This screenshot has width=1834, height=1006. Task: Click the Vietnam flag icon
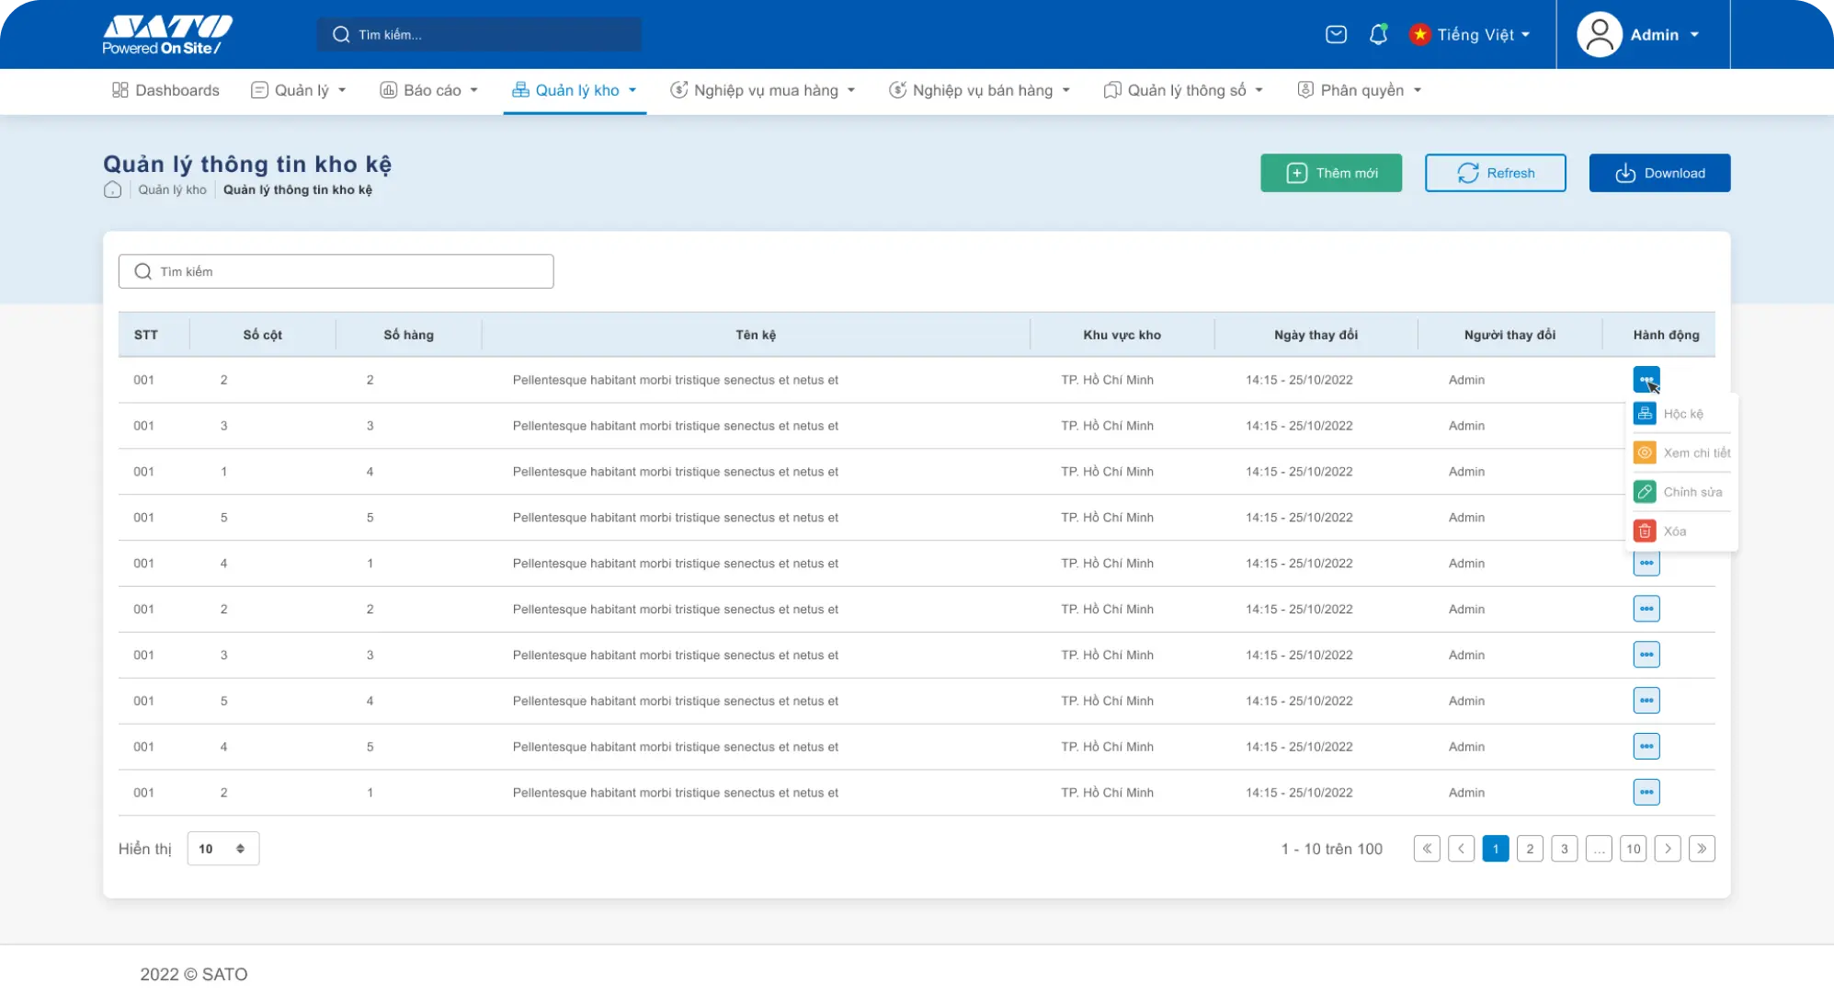(1420, 35)
